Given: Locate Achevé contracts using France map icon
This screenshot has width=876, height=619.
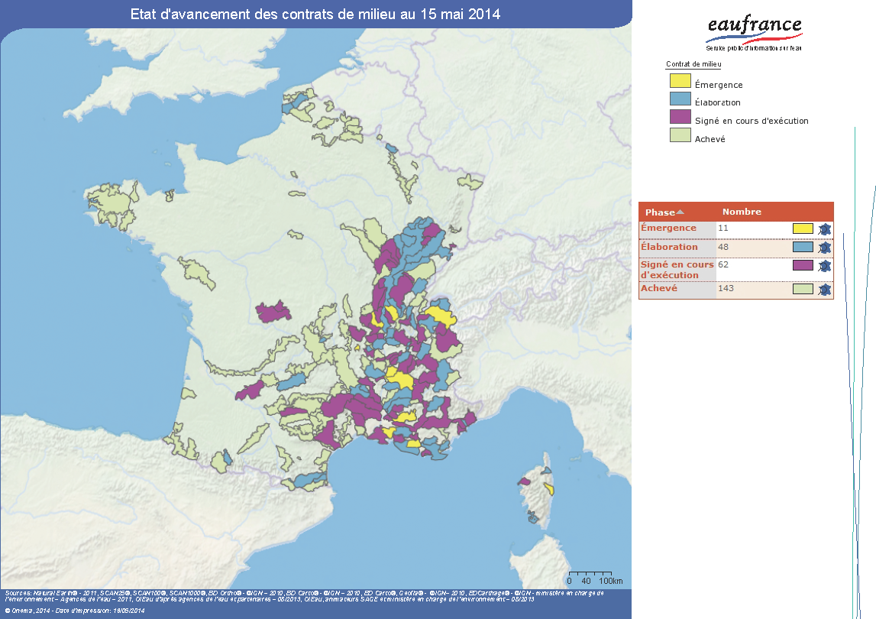Looking at the screenshot, I should click(825, 290).
